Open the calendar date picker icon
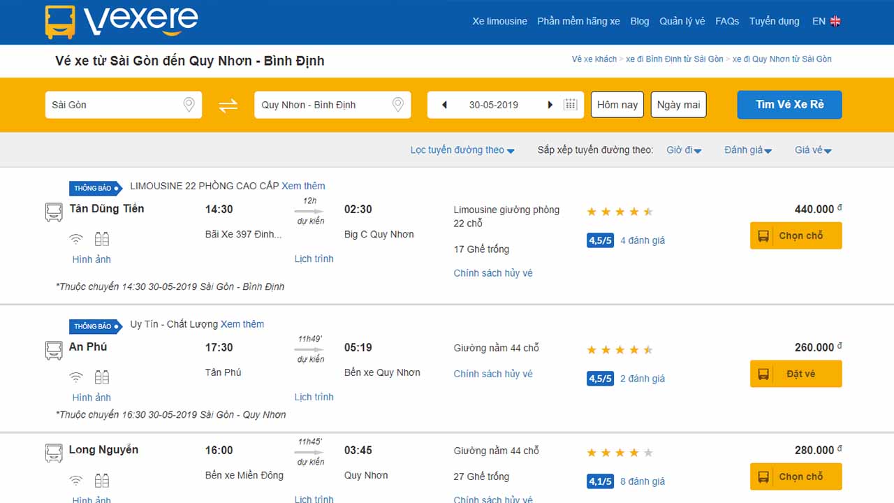This screenshot has height=503, width=894. pos(571,105)
